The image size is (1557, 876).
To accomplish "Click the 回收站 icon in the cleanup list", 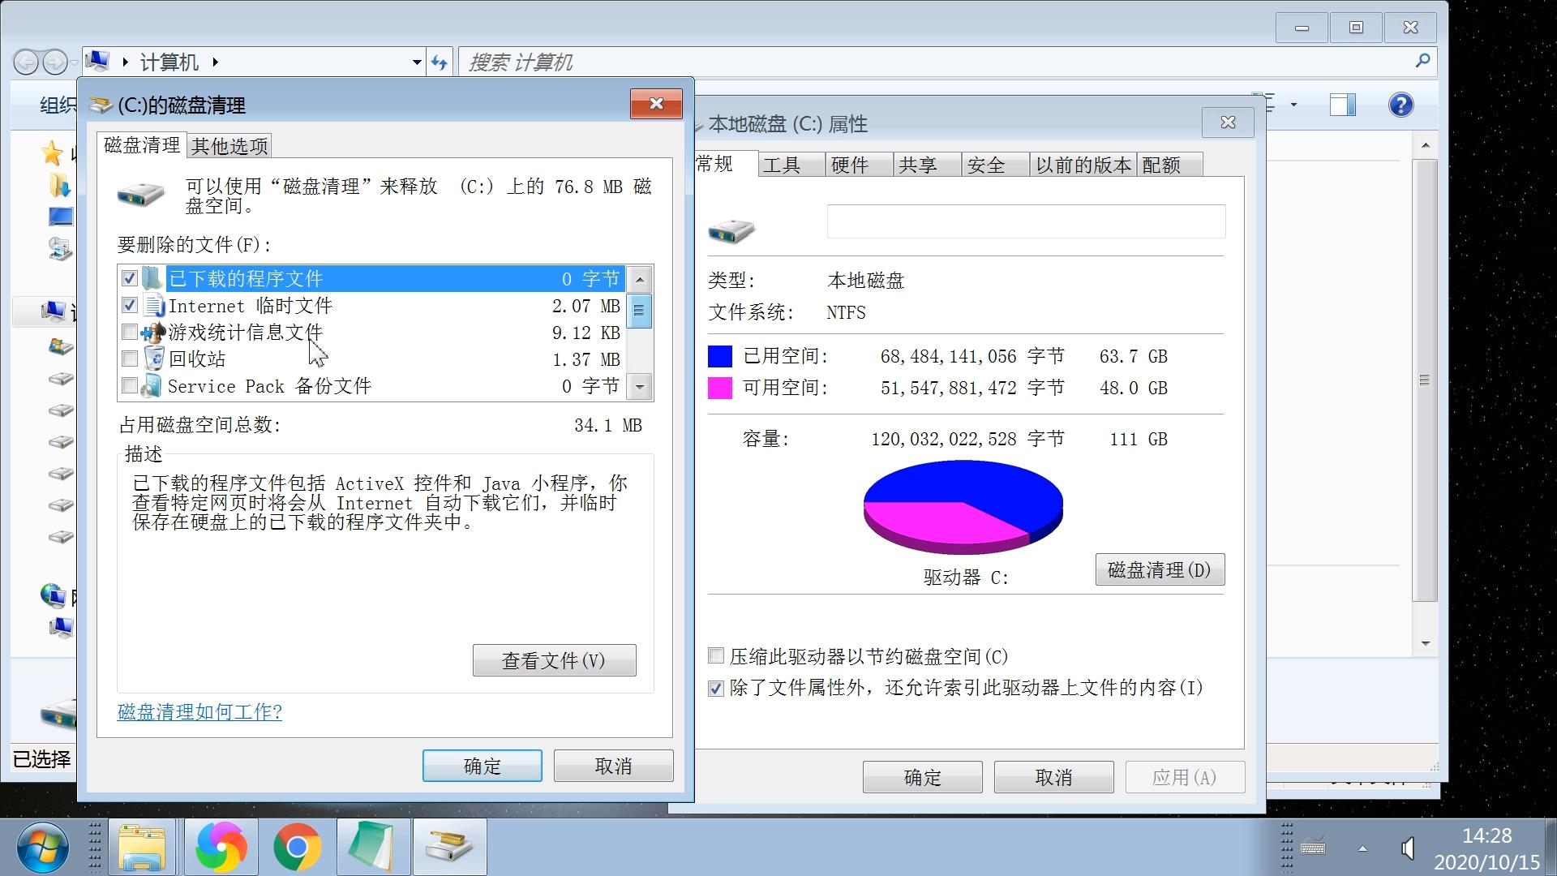I will click(153, 359).
